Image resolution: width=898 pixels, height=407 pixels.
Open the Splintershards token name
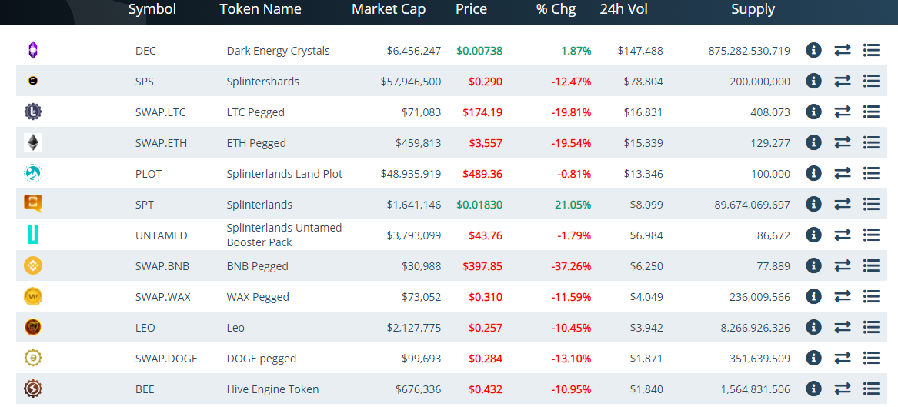pyautogui.click(x=262, y=82)
